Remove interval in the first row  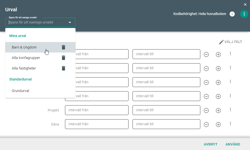[206, 54]
